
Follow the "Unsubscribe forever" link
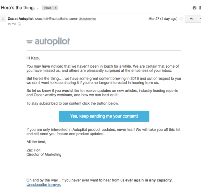coord(43,185)
